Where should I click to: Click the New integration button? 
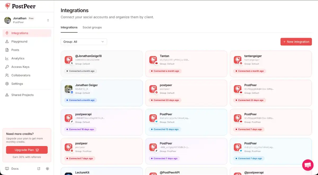click(x=296, y=42)
